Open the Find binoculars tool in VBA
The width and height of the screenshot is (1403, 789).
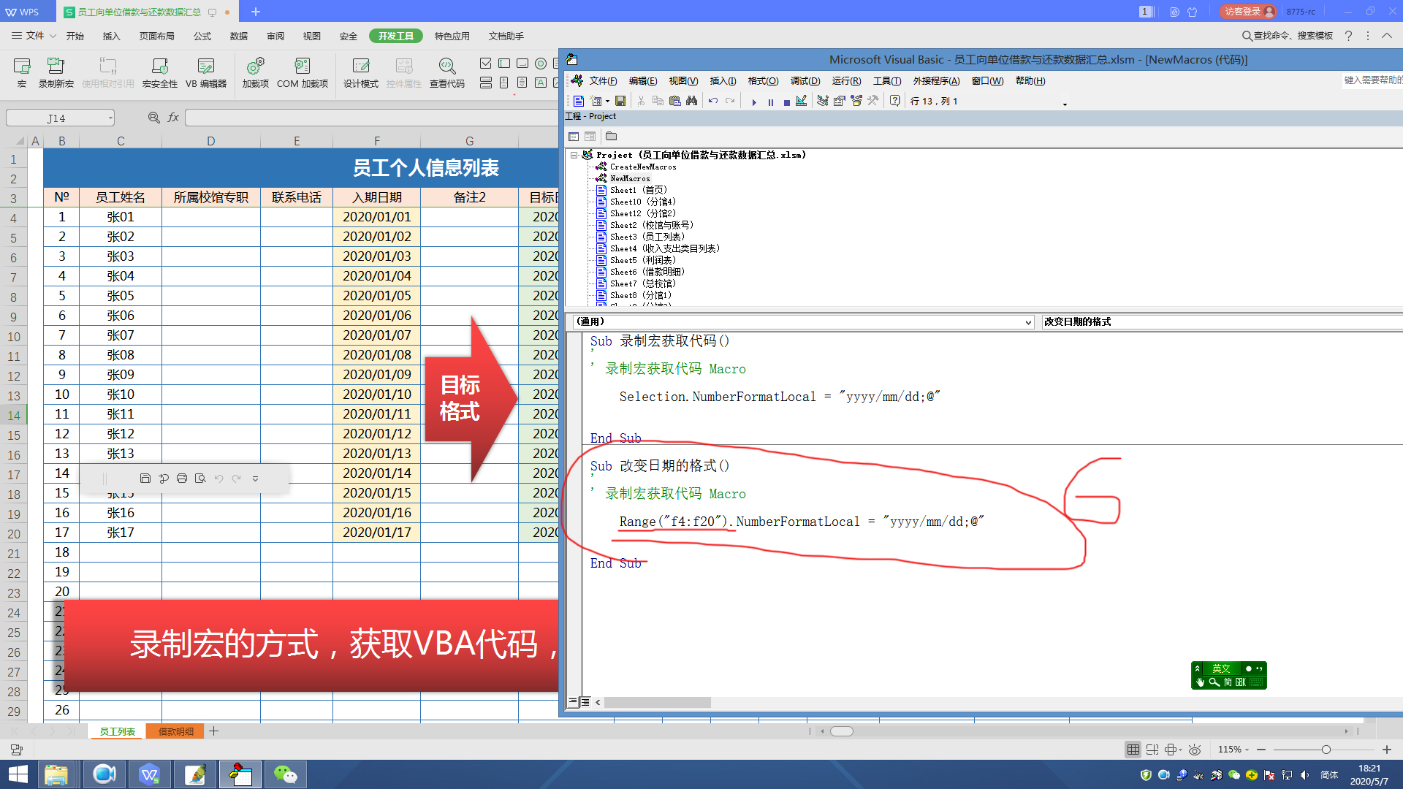point(691,101)
